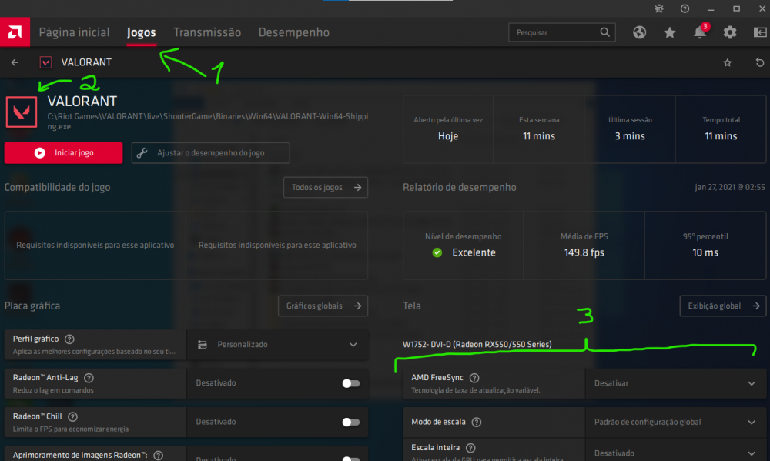This screenshot has width=770, height=461.
Task: Show help for Aprimoramento de imagens Radeon
Action: coord(158,456)
